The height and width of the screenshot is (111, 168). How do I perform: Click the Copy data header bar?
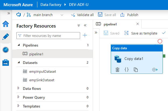(137, 48)
